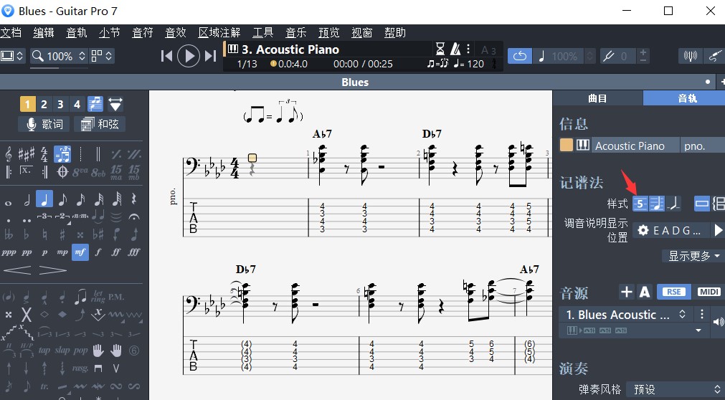Toggle multi-voice edit mode icon

[x=95, y=104]
